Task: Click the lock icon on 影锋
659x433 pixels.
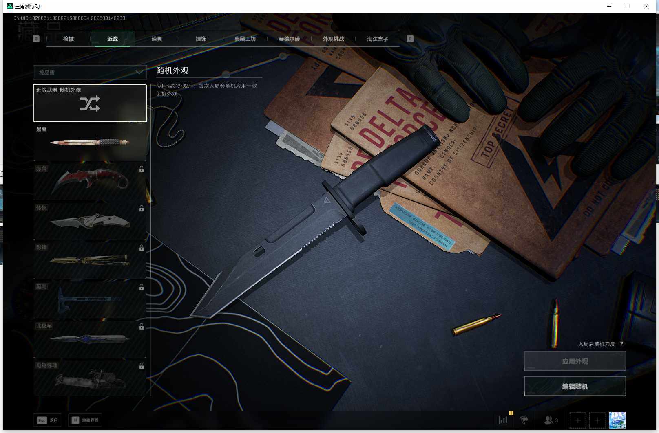Action: coord(142,248)
